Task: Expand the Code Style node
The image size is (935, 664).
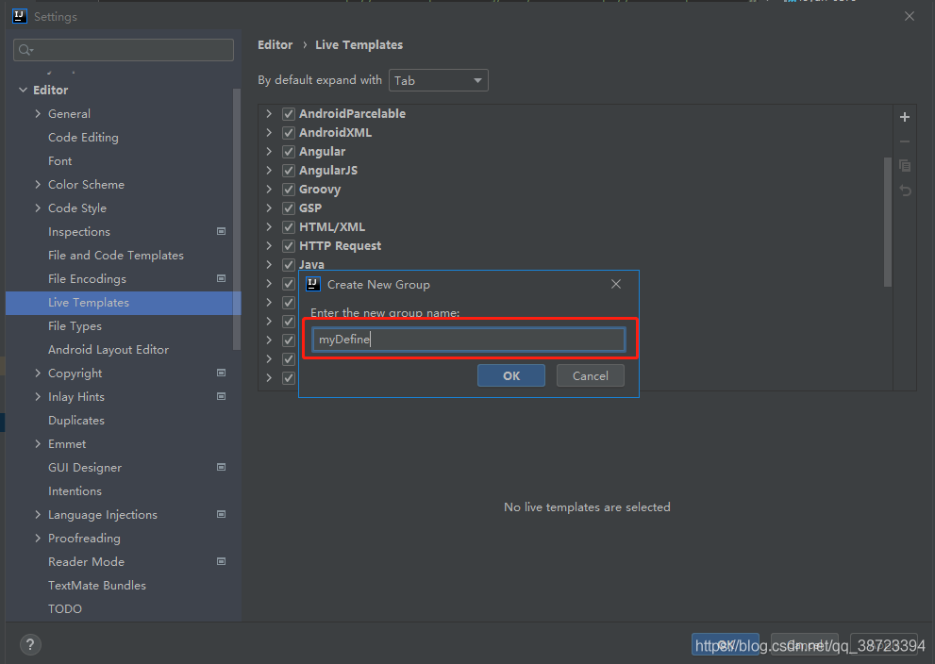Action: tap(38, 208)
